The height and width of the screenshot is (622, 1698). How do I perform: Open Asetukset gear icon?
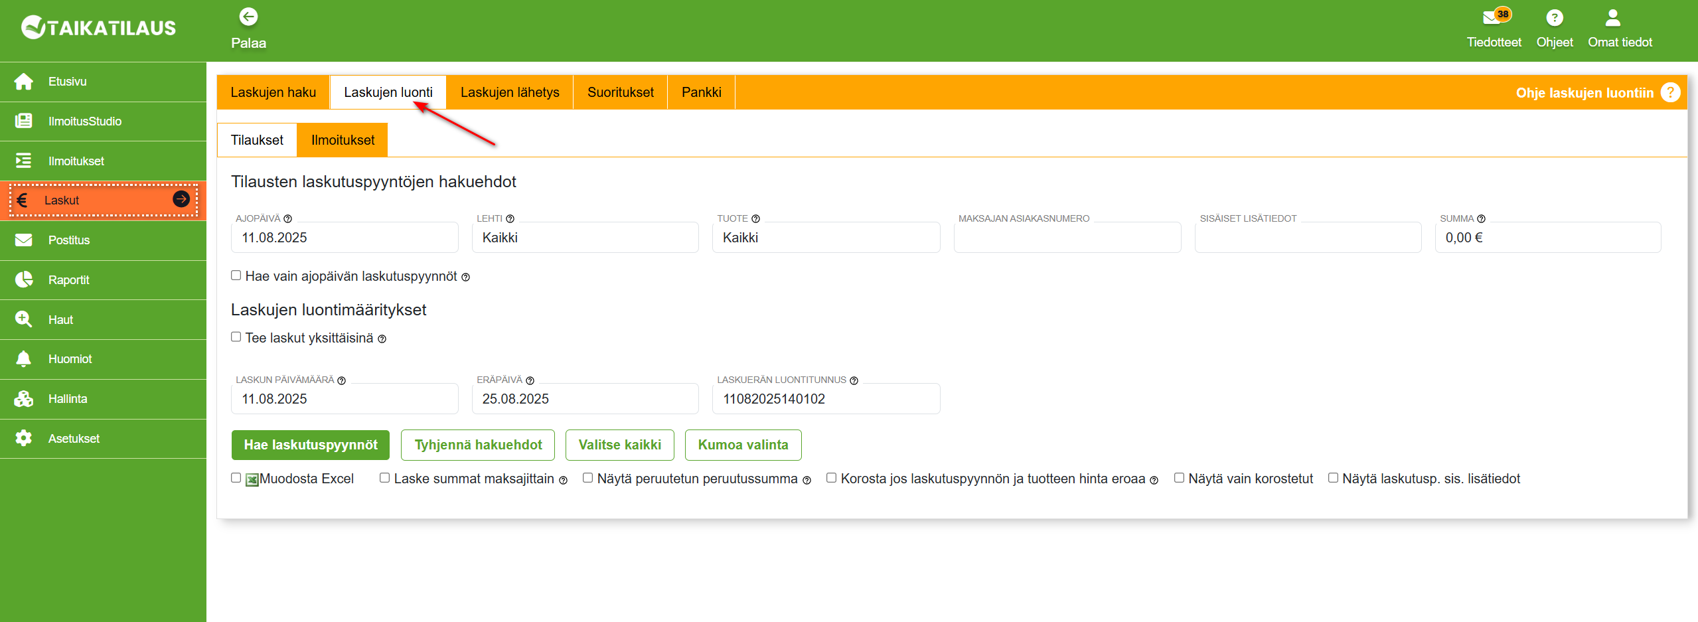pos(24,438)
